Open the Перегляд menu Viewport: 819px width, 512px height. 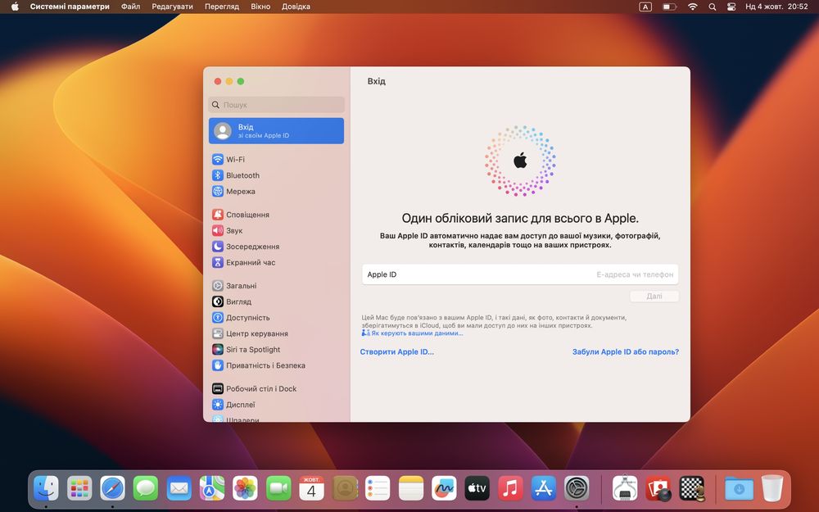(222, 7)
